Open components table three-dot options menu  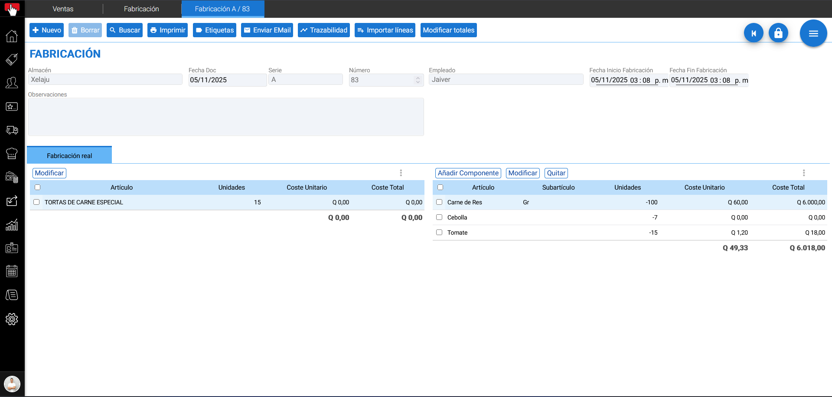tap(803, 173)
